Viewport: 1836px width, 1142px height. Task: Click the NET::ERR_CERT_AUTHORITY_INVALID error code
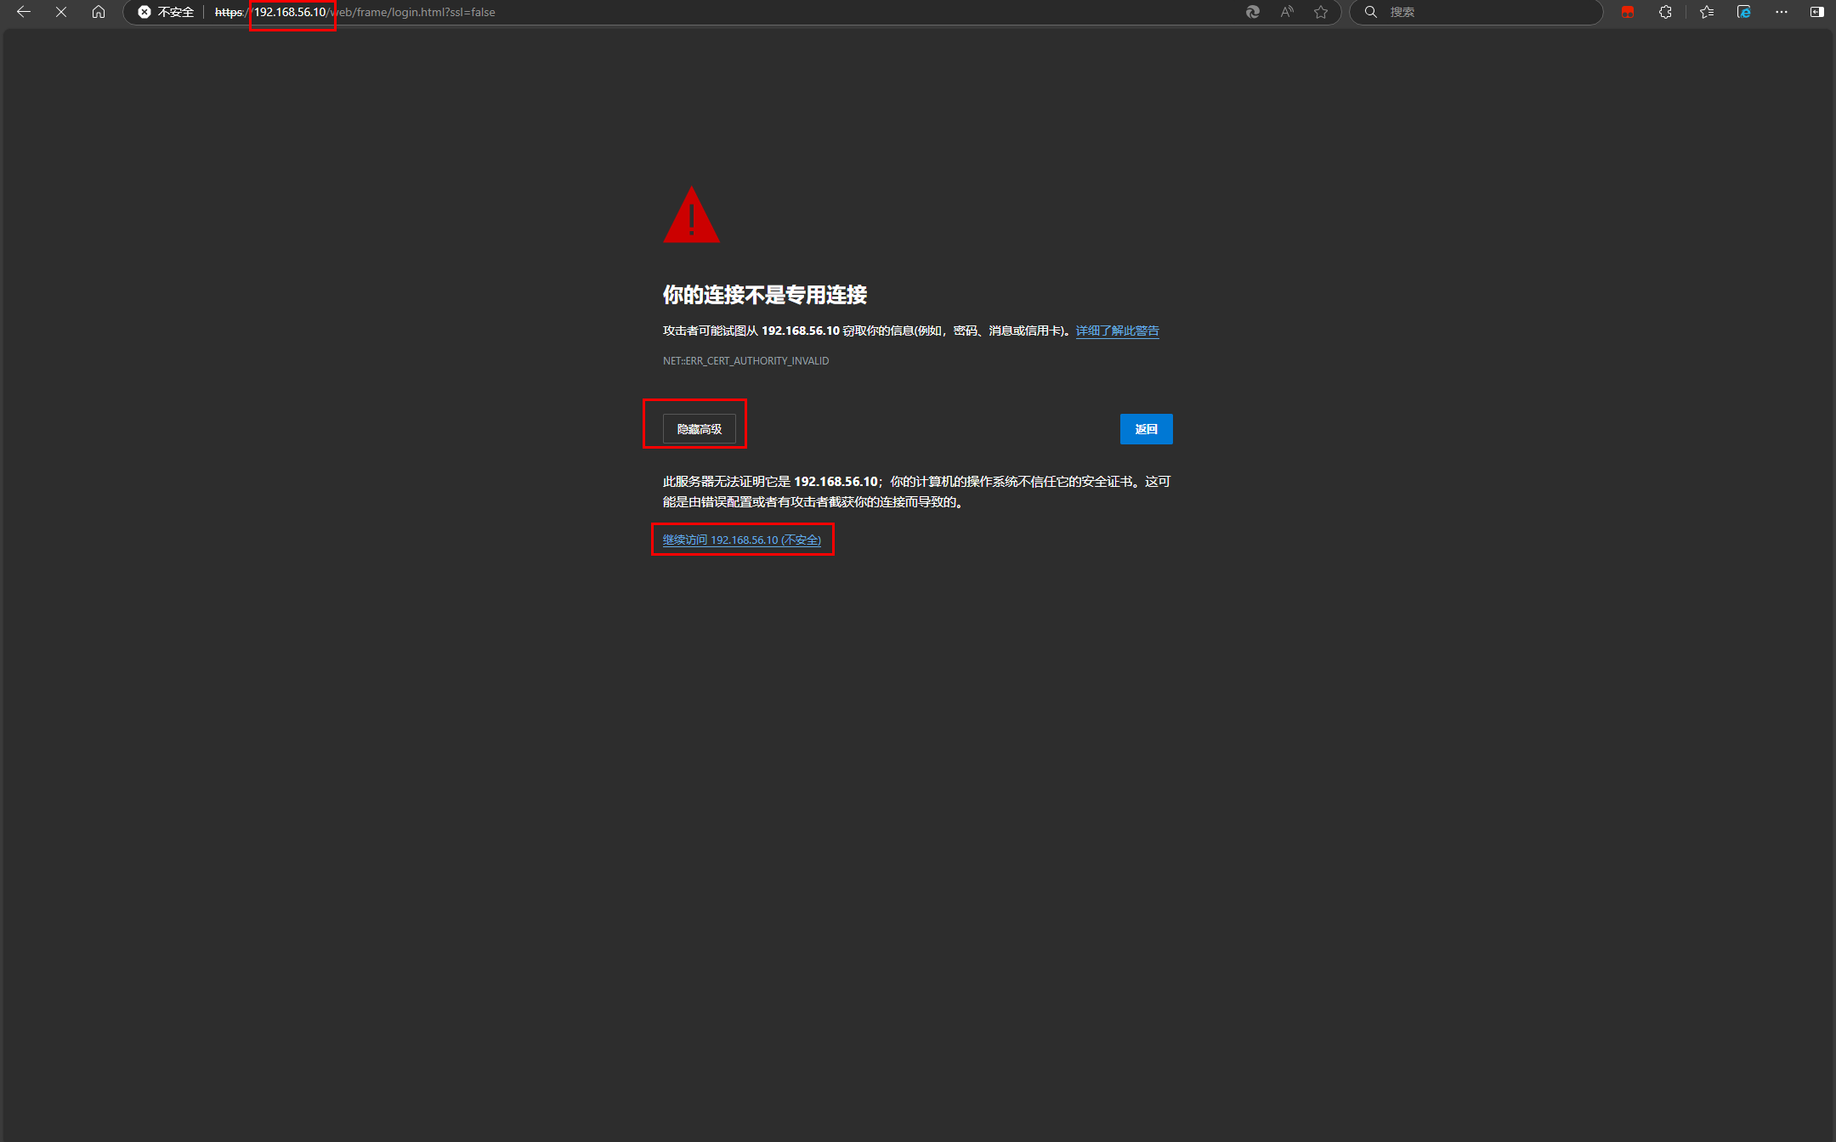click(745, 361)
